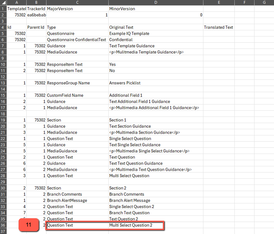Select the column D header
Screen dimensions: 274x234
pyautogui.click(x=156, y=3)
